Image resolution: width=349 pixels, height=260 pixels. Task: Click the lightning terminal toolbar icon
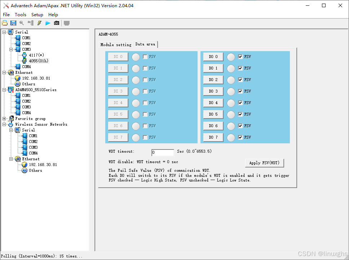tap(39, 23)
